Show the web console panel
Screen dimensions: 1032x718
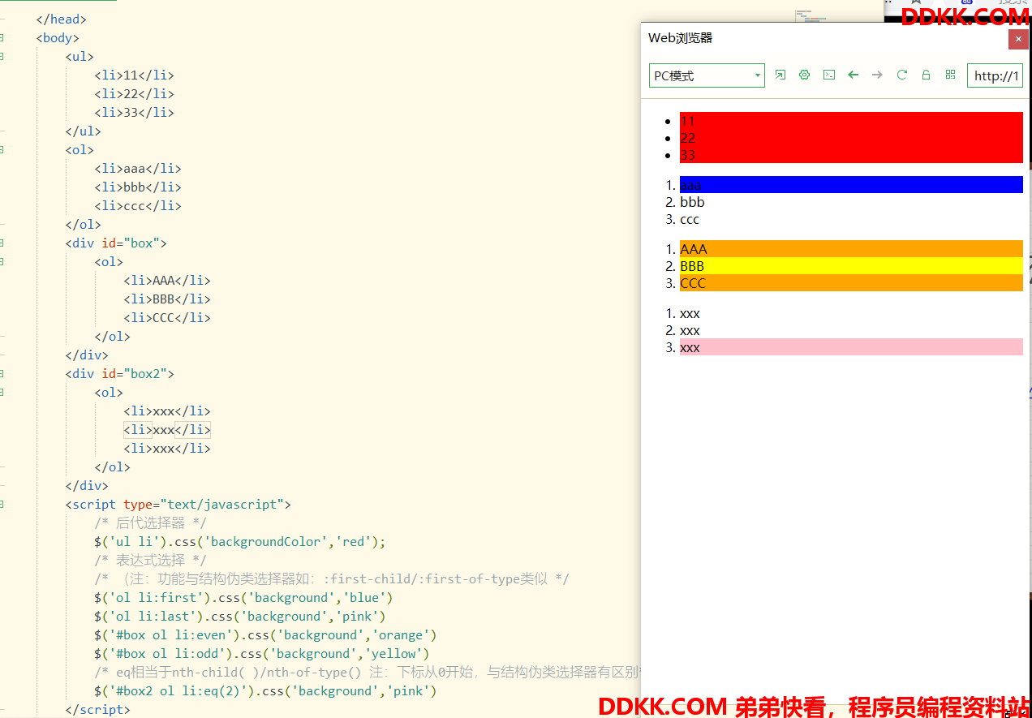(828, 75)
